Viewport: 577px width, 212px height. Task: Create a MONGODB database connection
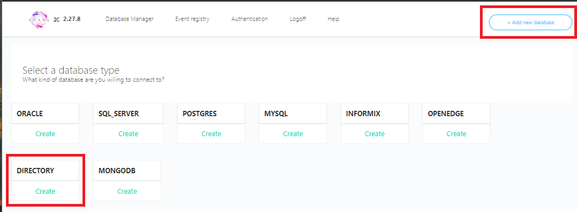pos(127,191)
